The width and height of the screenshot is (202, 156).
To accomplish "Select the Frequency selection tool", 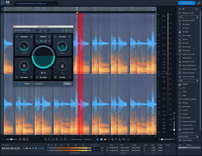I will 105,139.
